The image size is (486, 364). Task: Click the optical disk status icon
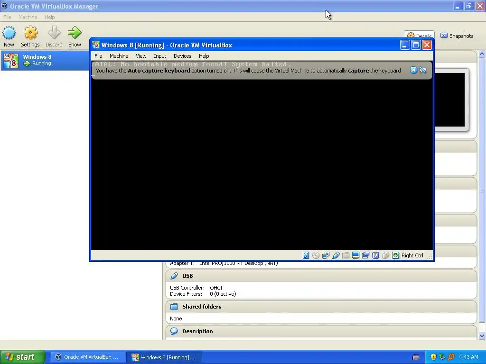pyautogui.click(x=316, y=255)
